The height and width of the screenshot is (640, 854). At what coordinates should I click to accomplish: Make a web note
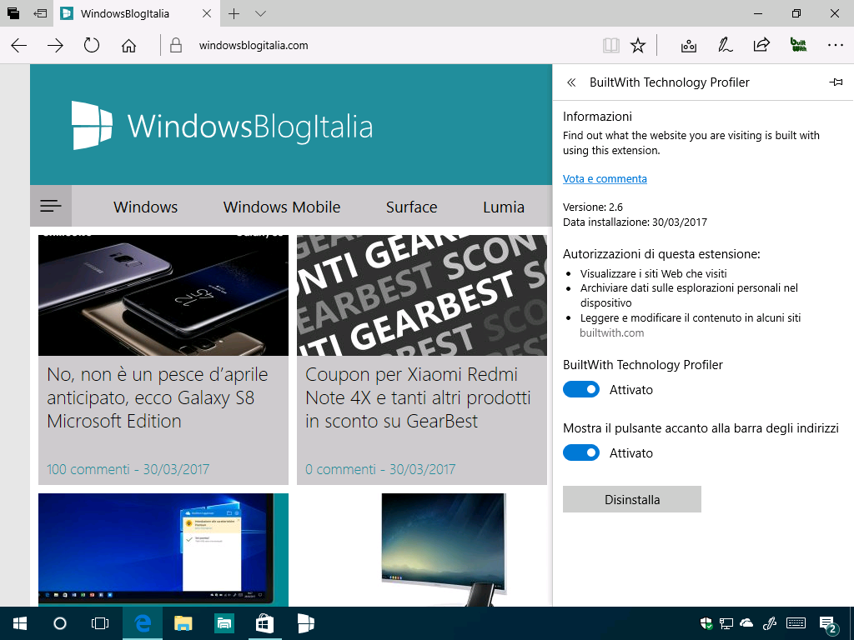click(726, 45)
